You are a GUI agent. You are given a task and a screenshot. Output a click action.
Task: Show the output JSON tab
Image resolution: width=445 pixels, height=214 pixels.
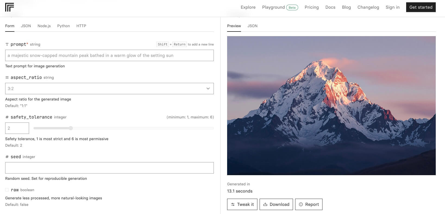252,26
